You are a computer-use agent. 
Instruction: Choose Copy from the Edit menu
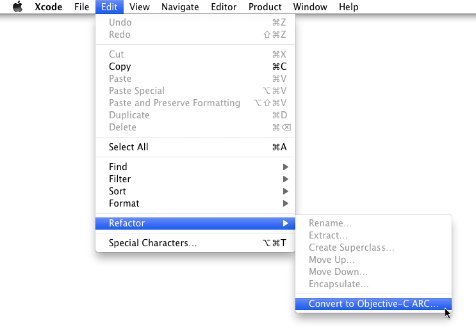point(120,67)
